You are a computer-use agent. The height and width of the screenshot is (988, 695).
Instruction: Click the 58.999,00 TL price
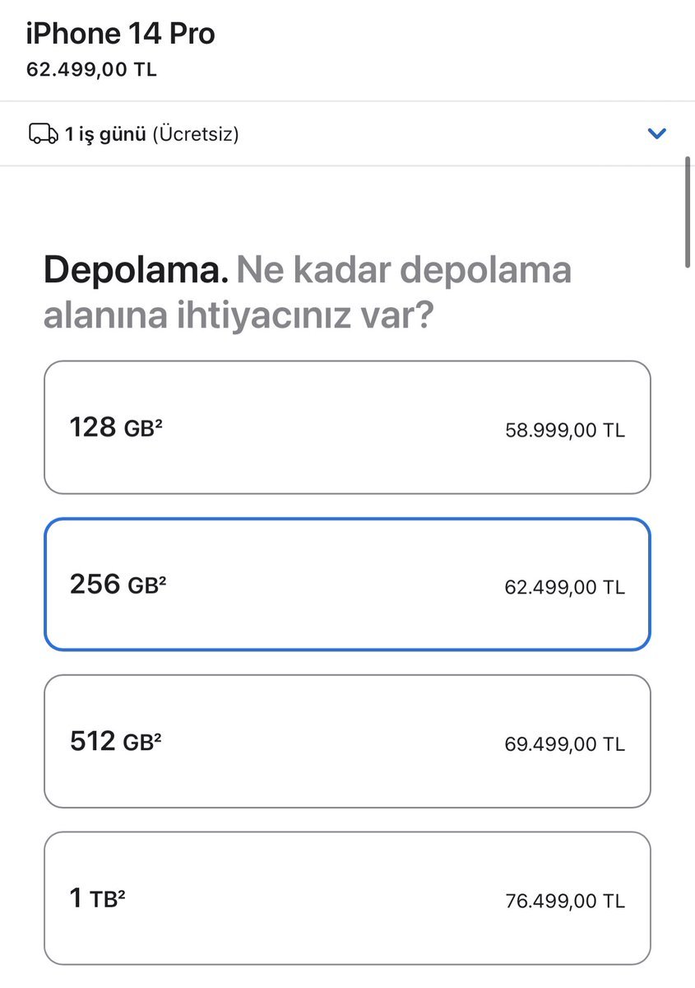[x=564, y=431]
